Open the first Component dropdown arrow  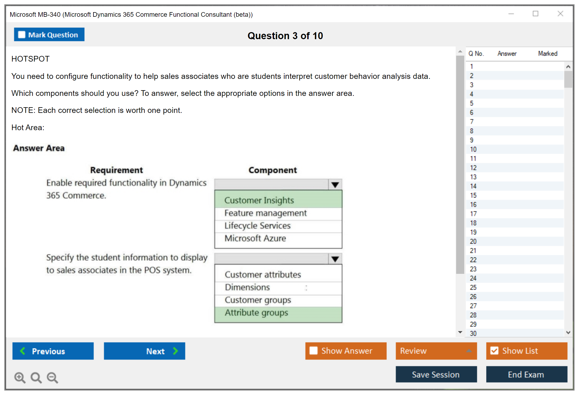tap(335, 185)
